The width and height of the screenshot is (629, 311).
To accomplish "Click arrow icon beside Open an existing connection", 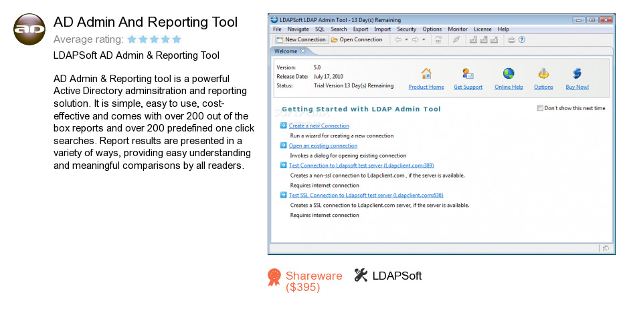I will click(x=284, y=145).
